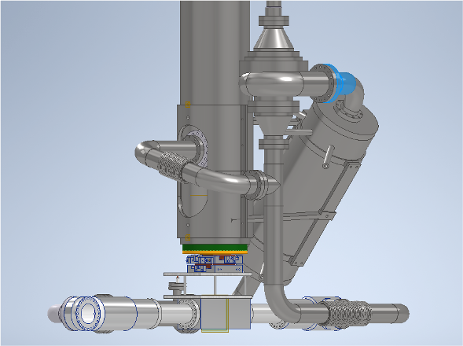Select braided hose on bottom right pipe
Image resolution: width=463 pixels, height=346 pixels.
[x=349, y=314]
